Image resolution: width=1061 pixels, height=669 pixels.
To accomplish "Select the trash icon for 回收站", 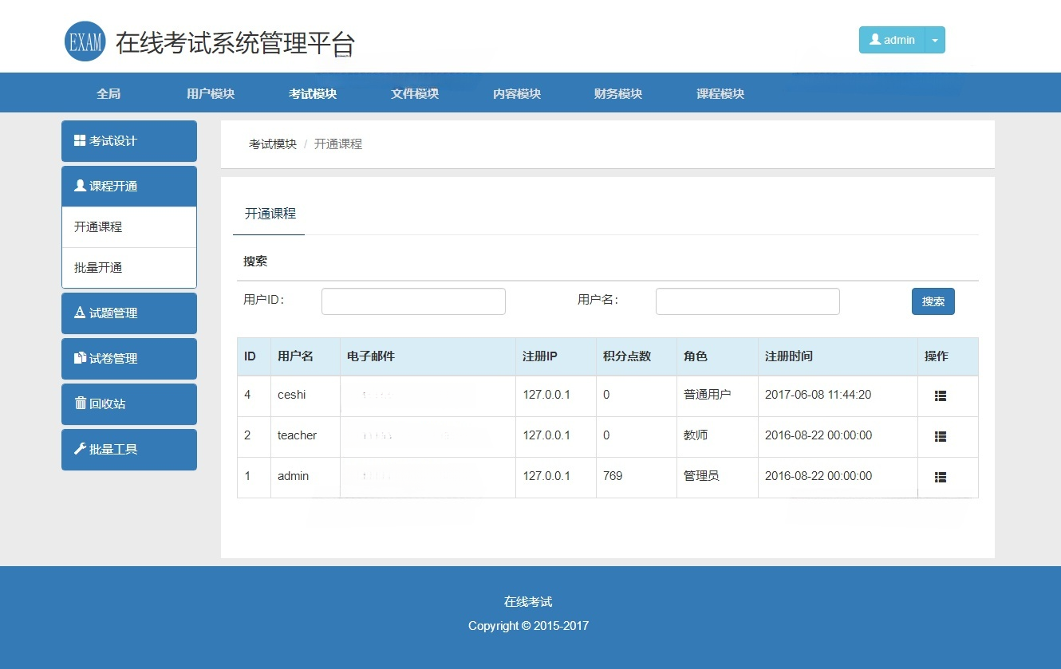I will pos(79,403).
